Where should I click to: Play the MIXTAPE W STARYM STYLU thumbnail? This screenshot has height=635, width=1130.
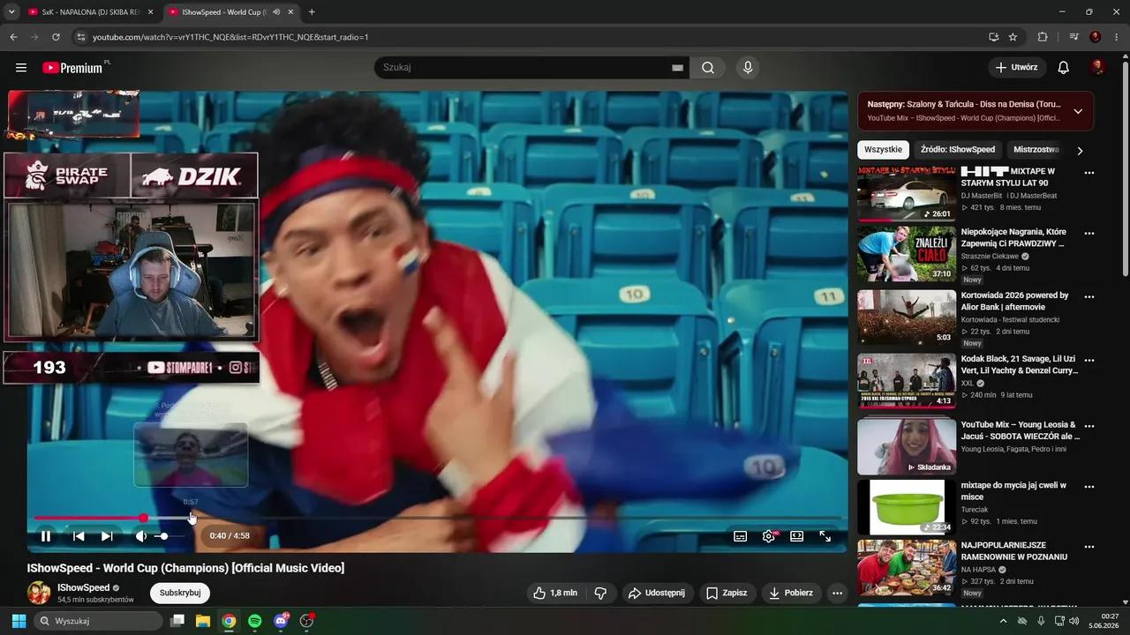click(907, 193)
